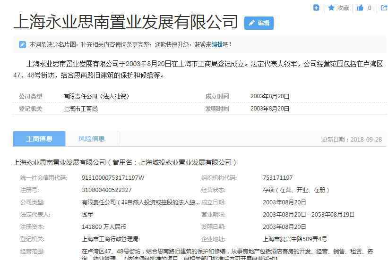Click the intro paragraph first line
388x260 pixels.
(x=205, y=64)
